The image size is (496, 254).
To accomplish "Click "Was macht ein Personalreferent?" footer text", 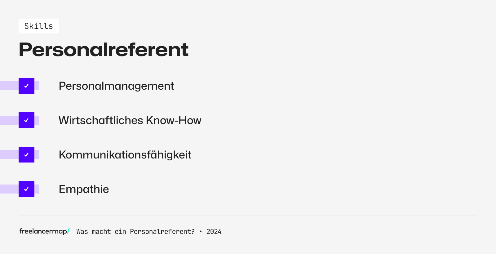I will (x=135, y=232).
